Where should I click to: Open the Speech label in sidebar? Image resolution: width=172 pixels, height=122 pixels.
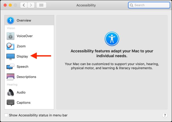[22, 67]
